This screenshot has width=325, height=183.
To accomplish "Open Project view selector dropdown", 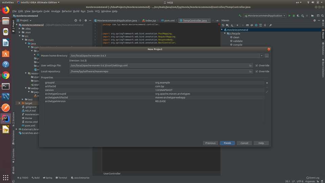I will pyautogui.click(x=24, y=21).
